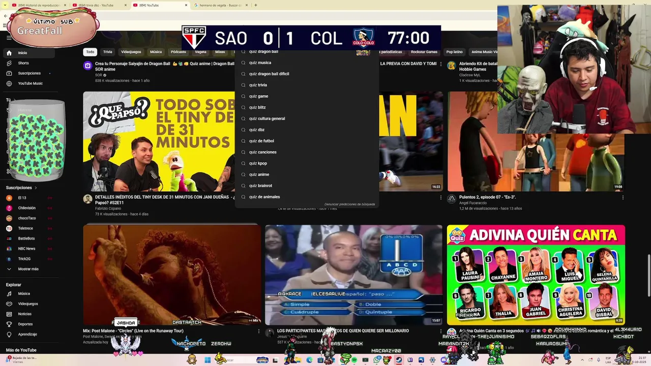Choose suggestion quiz trivia
651x366 pixels.
click(307, 85)
